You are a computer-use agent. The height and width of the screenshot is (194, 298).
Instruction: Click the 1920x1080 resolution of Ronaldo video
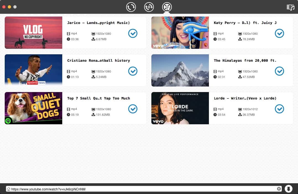pyautogui.click(x=103, y=71)
